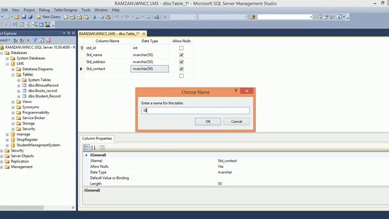Collapse the LMS database node
The image size is (389, 219).
(7, 64)
